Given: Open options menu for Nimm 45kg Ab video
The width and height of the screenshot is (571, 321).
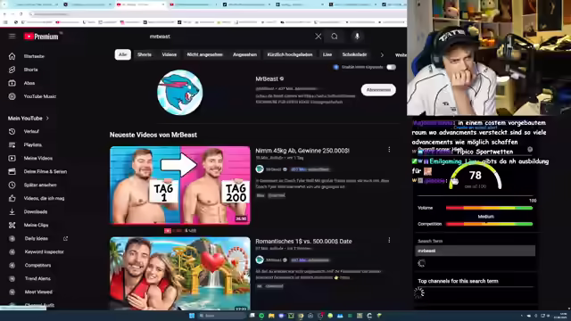Looking at the screenshot, I should [x=389, y=150].
